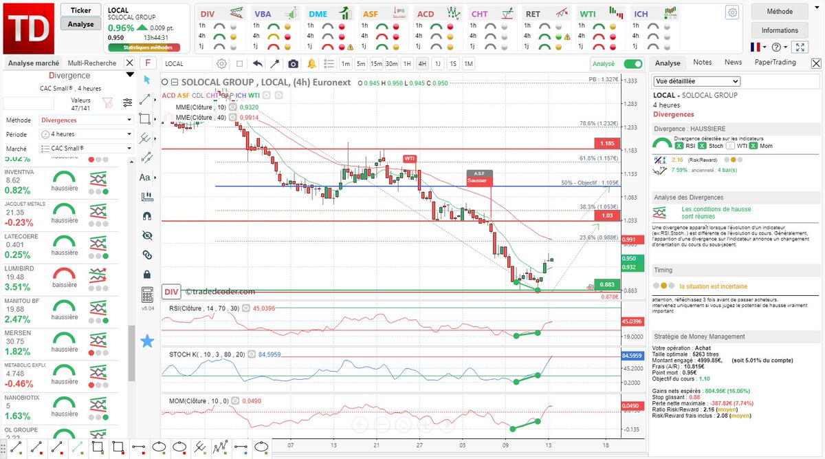Click the Analyse button under Ticker
This screenshot has width=825, height=459.
[81, 24]
